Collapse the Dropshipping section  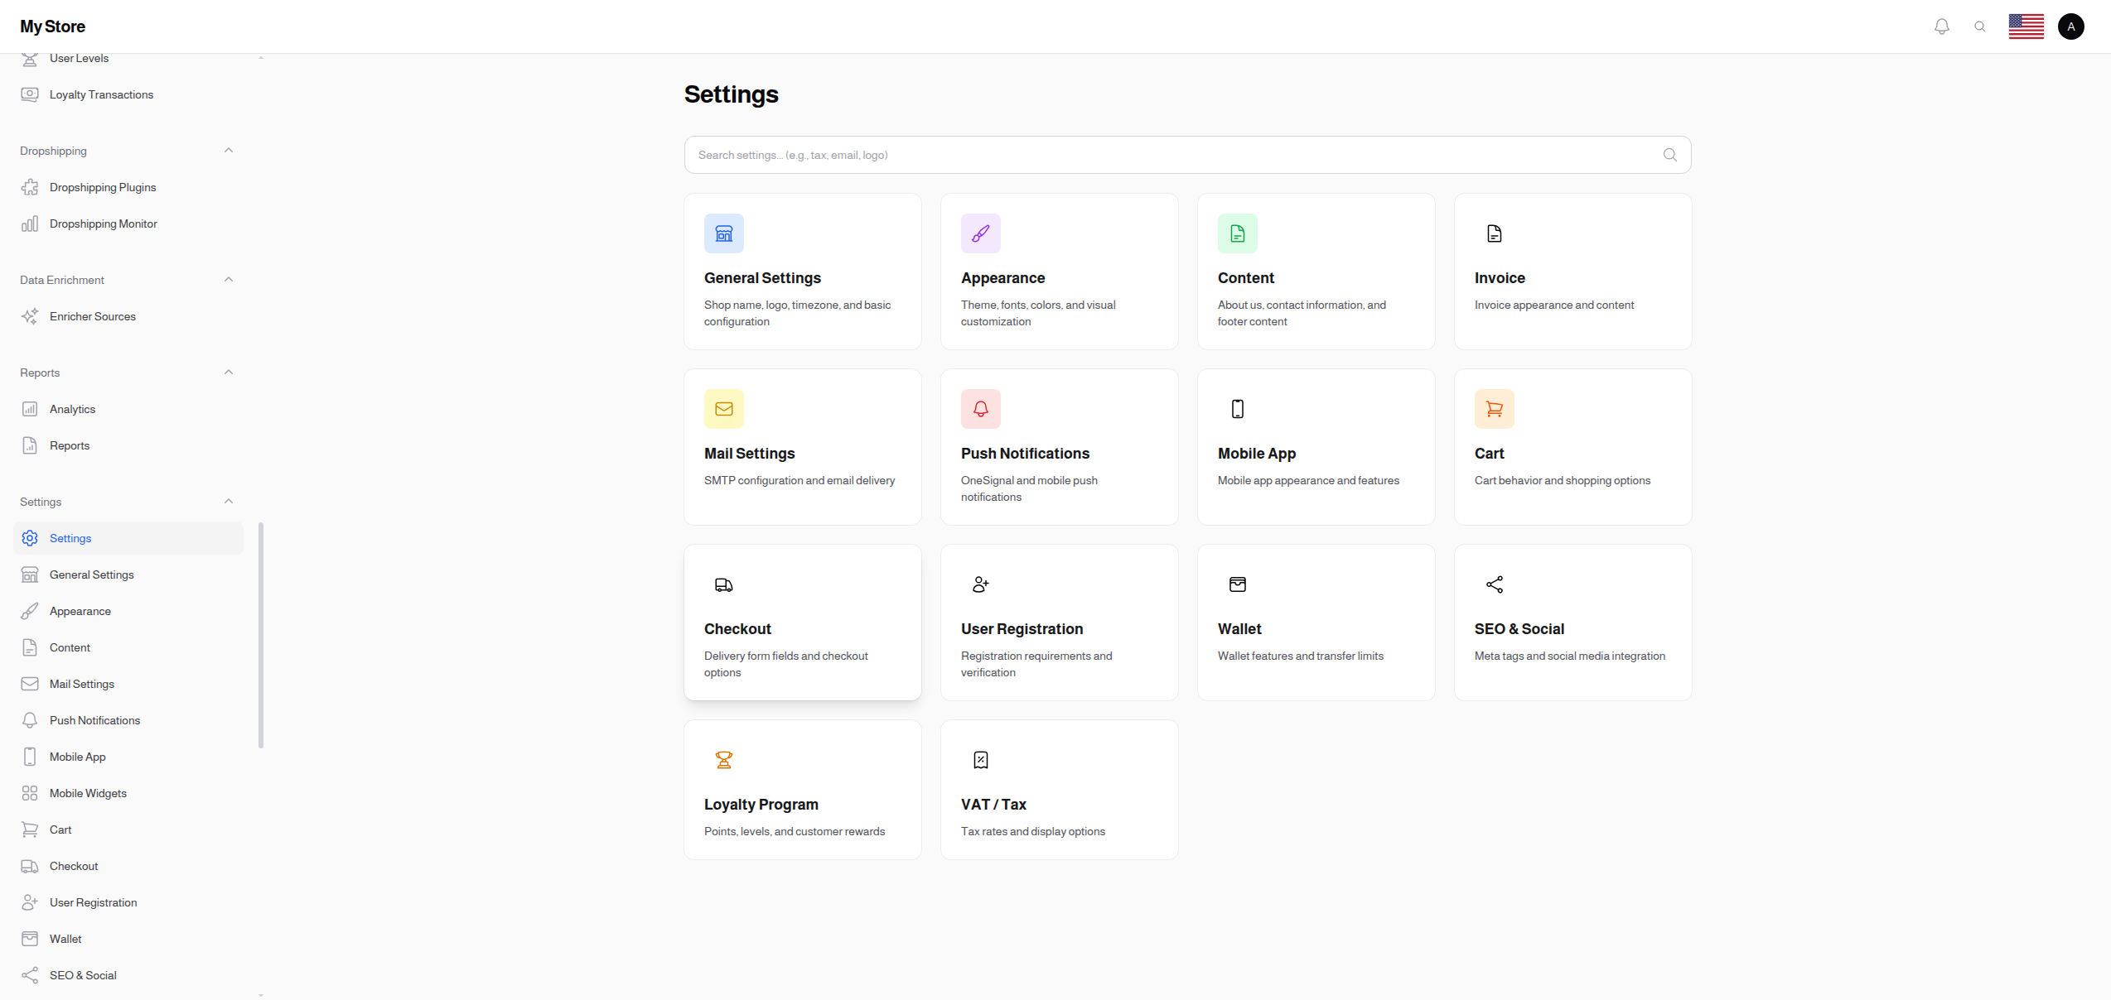point(229,150)
